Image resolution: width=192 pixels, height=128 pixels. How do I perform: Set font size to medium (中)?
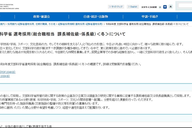click(165, 7)
